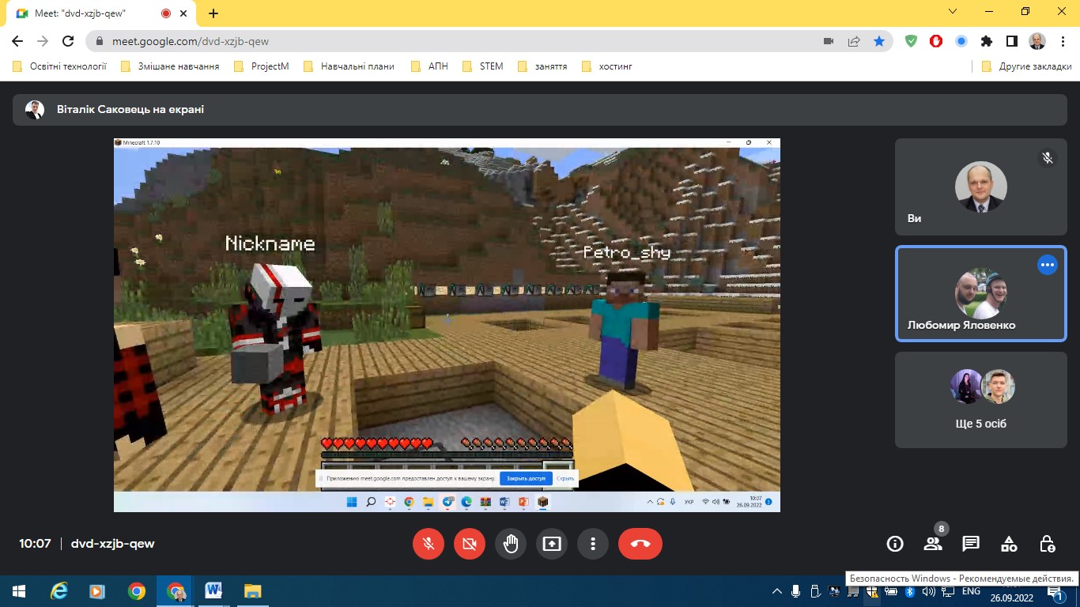Click the Ще 5 осіб participants tile
The width and height of the screenshot is (1080, 607).
click(980, 400)
